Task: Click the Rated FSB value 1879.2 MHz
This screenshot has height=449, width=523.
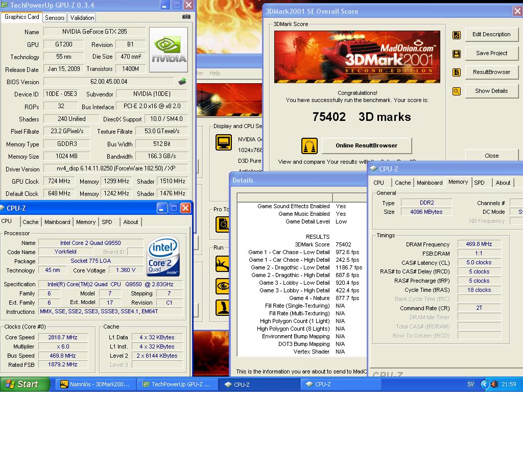Action: pyautogui.click(x=63, y=364)
